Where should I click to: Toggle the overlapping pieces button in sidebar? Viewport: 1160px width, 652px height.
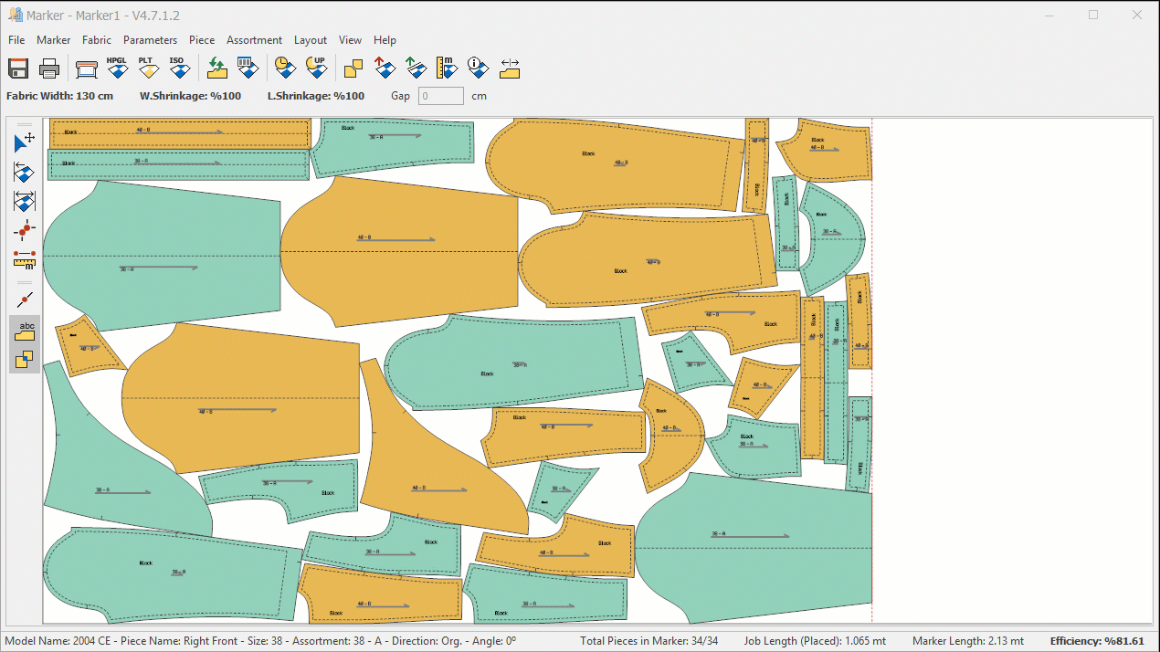25,359
